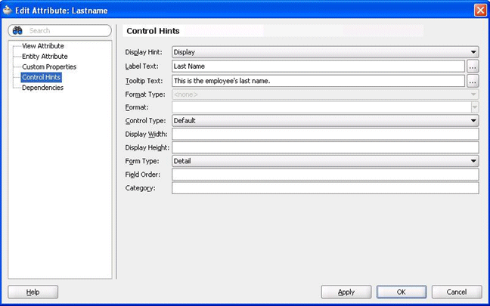Expand the Control Type dropdown
Viewport: 490px width, 306px height.
325,121
